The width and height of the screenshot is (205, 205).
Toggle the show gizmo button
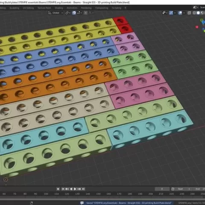coord(171,13)
